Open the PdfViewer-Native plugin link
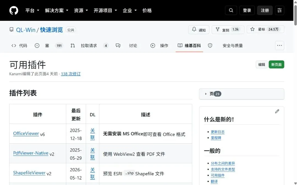The width and height of the screenshot is (297, 185). (31, 153)
